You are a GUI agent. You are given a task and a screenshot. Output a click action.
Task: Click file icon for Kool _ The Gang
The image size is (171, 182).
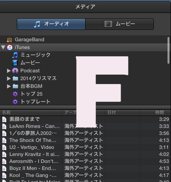click(x=4, y=175)
